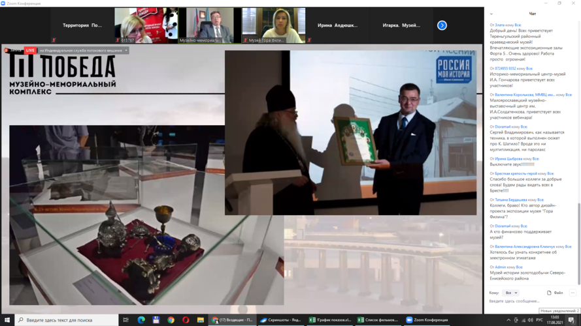Open Opera browser from the taskbar
This screenshot has width=581, height=326.
186,320
